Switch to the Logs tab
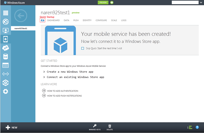 point(124,20)
